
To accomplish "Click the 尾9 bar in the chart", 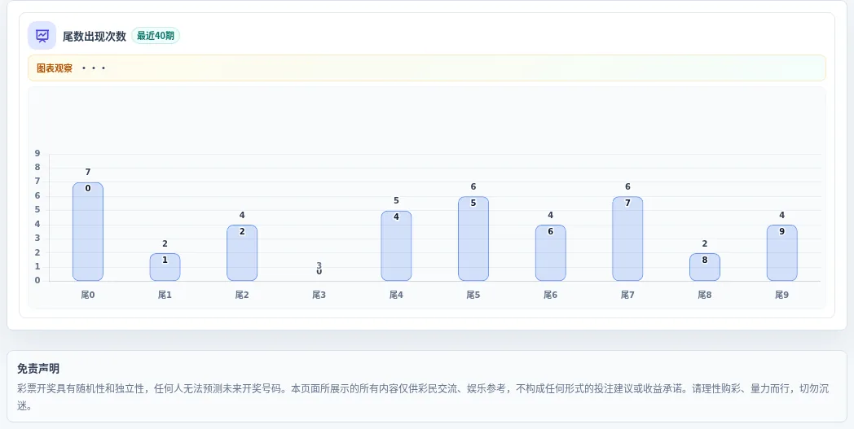I will point(782,252).
